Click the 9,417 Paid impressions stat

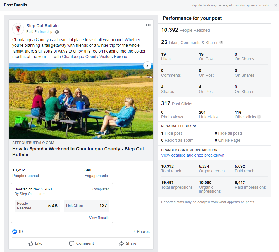pos(250,185)
